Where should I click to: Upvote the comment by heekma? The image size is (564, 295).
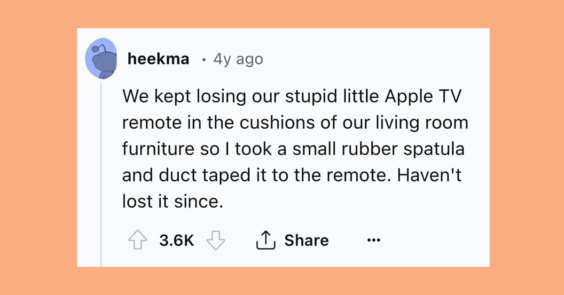(x=137, y=241)
